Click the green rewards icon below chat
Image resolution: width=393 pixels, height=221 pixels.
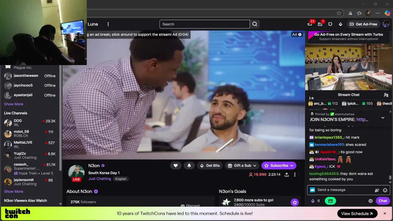[330, 201]
